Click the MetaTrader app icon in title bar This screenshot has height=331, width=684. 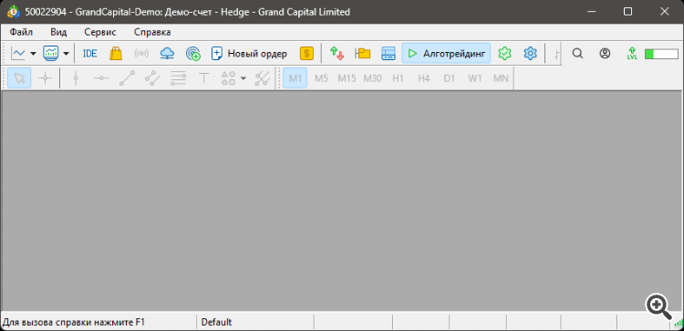(14, 12)
